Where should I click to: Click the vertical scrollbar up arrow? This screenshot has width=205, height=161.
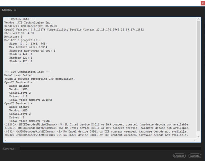[198, 19]
